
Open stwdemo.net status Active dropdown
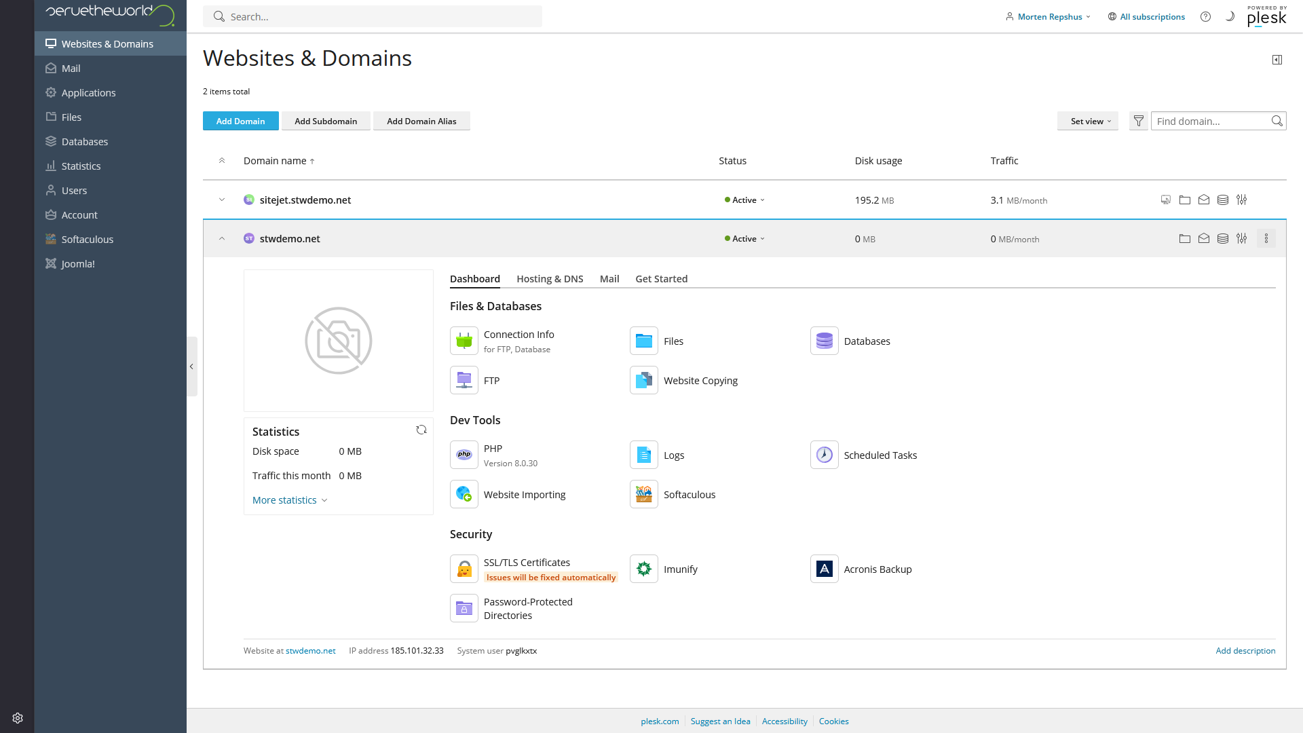tap(745, 239)
